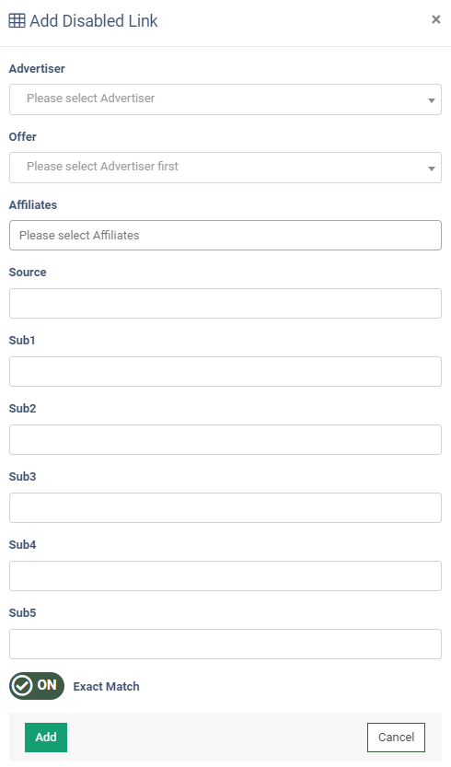The width and height of the screenshot is (451, 767).
Task: Click the Sub4 text field
Action: (225, 575)
